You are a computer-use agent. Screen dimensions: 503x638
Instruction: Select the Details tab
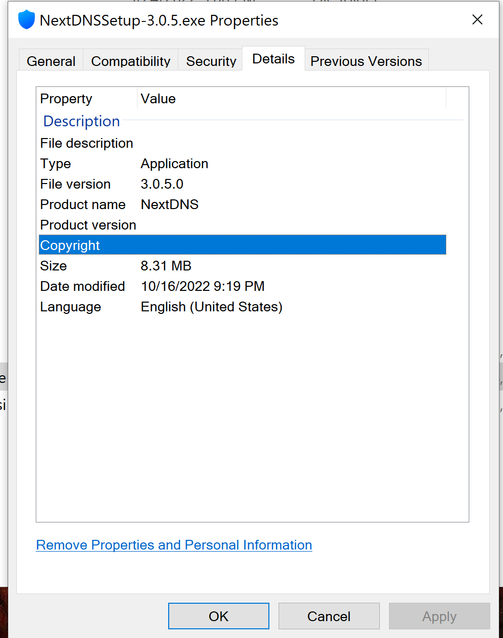[x=273, y=59]
